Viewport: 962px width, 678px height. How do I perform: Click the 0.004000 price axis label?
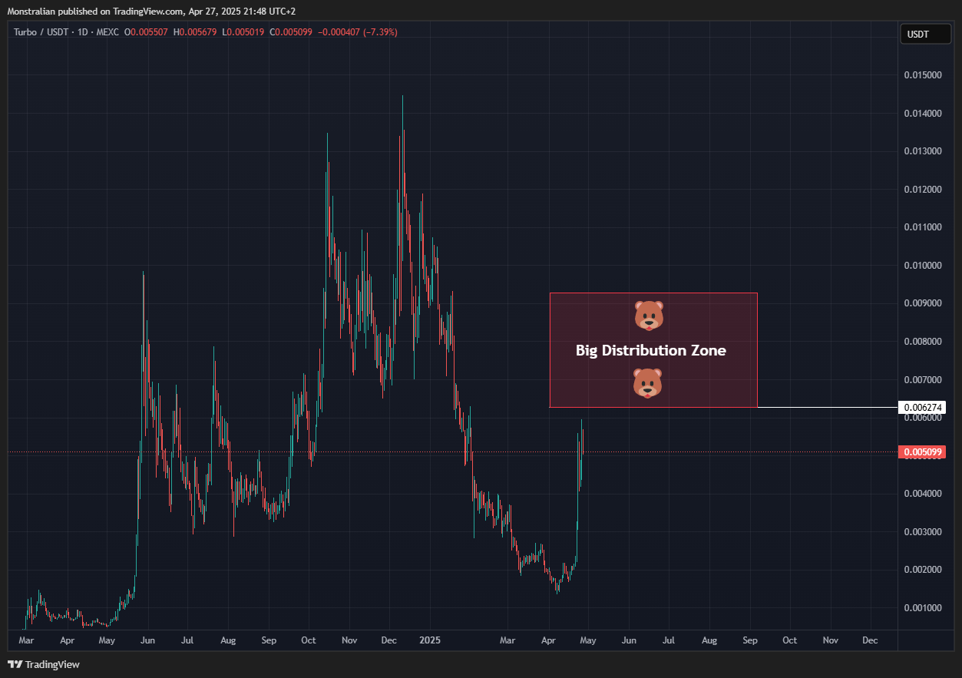coord(921,494)
